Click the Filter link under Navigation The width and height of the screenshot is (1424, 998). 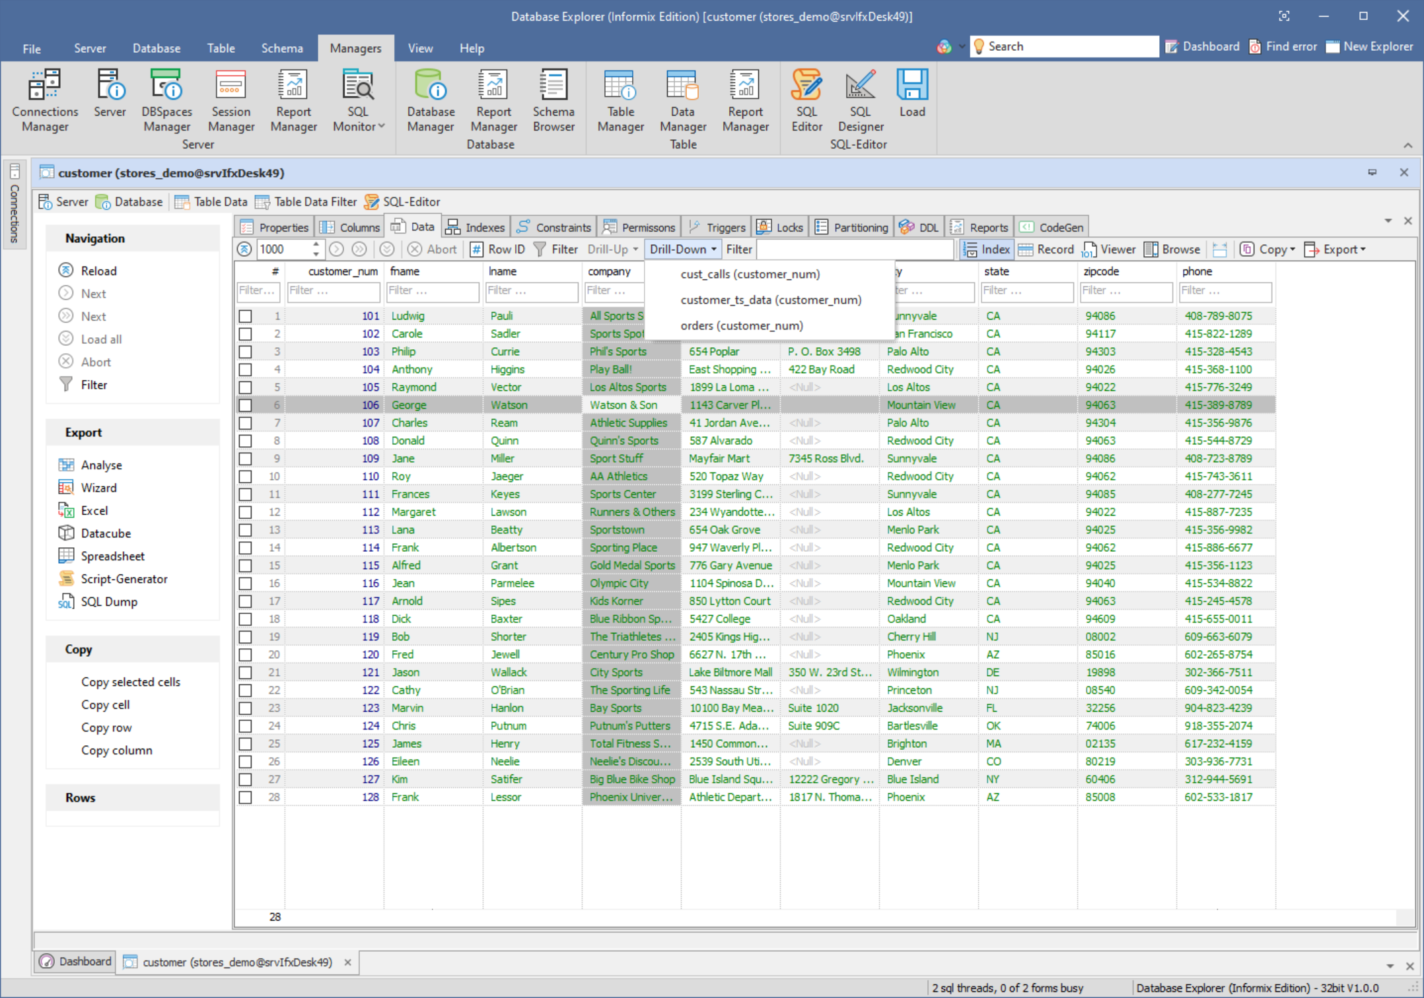tap(93, 385)
